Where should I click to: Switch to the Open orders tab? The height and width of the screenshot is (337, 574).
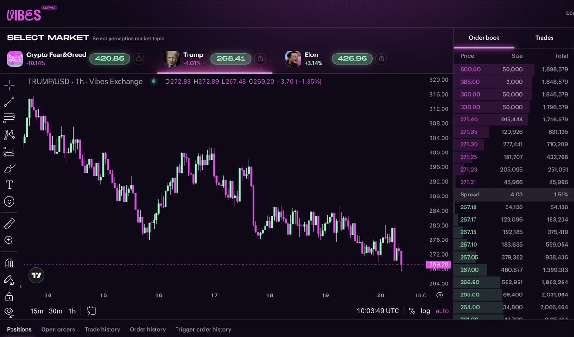[58, 329]
